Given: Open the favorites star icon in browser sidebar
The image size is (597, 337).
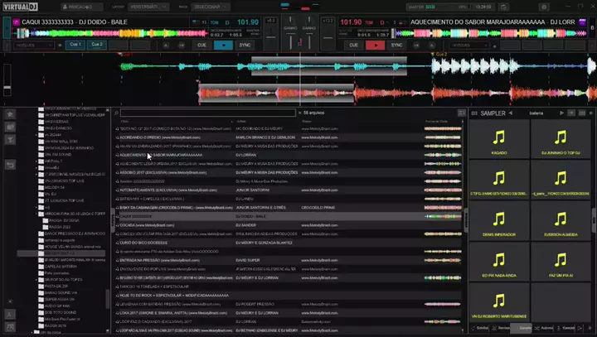Looking at the screenshot, I should 10,113.
